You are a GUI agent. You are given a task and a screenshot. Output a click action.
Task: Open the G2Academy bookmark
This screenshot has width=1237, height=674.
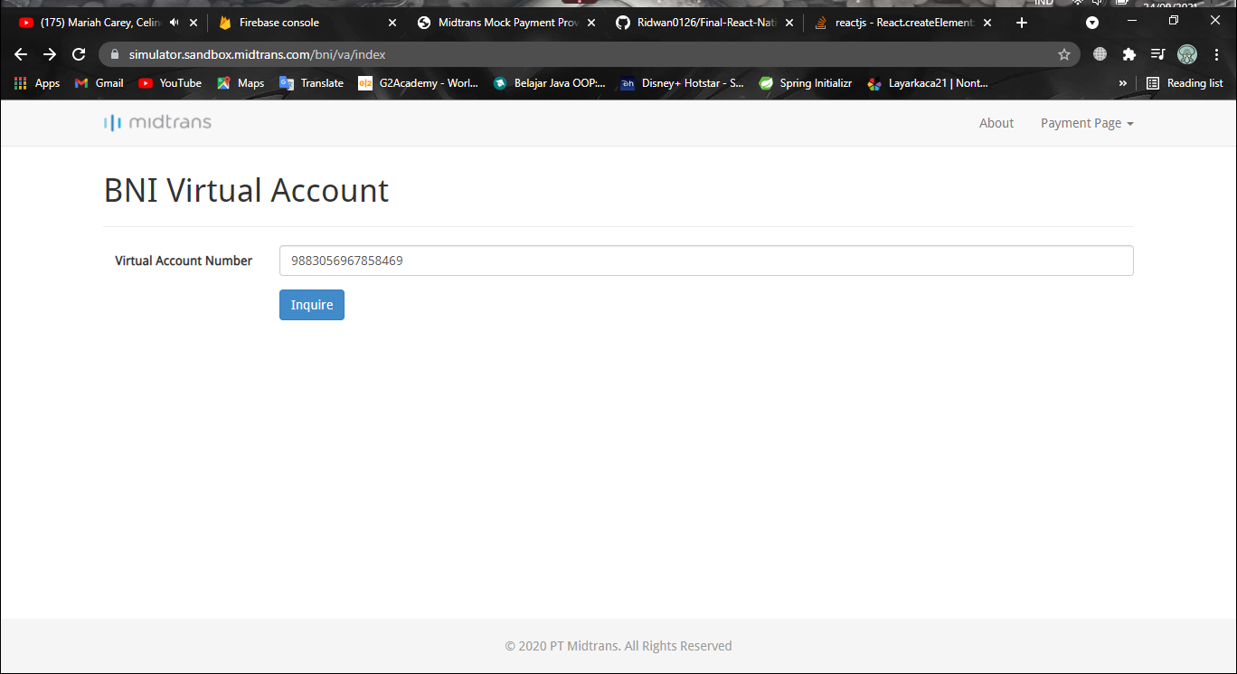tap(419, 83)
